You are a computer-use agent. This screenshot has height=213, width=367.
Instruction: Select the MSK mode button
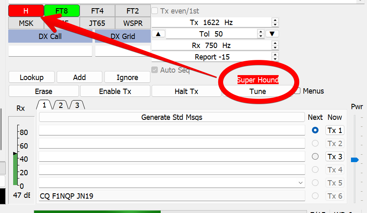26,23
